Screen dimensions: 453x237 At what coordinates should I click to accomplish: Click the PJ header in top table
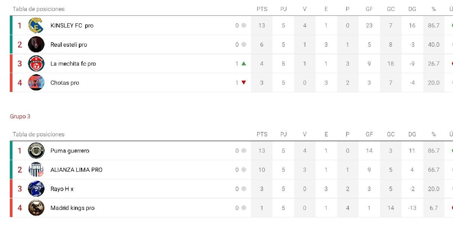click(283, 9)
